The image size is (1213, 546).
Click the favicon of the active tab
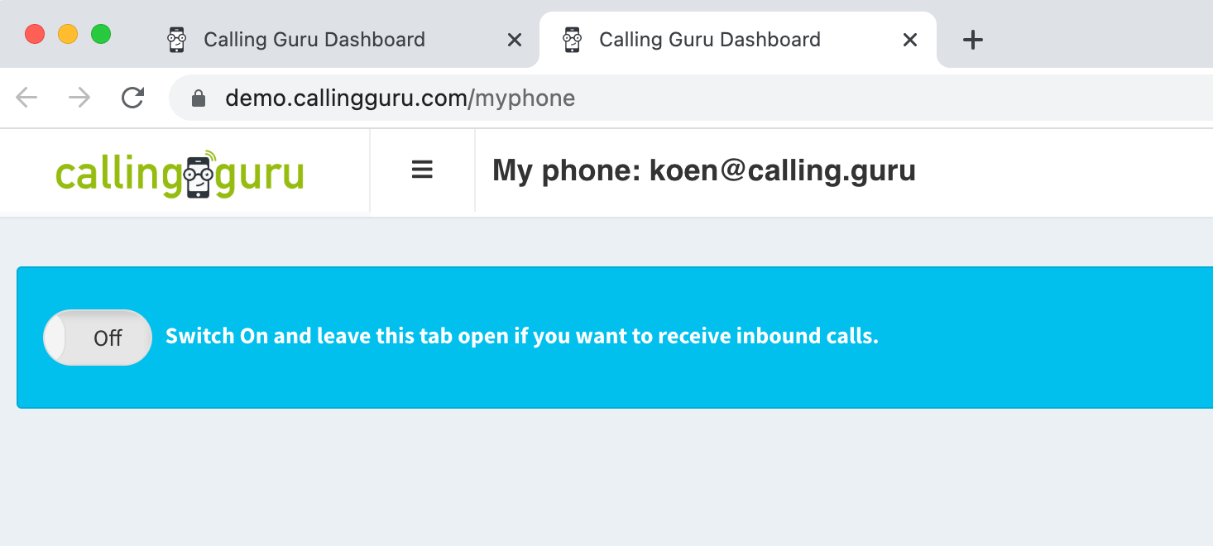[x=572, y=40]
